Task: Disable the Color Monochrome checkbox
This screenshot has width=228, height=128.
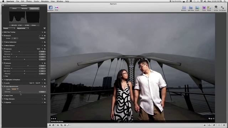Action: click(x=4, y=86)
